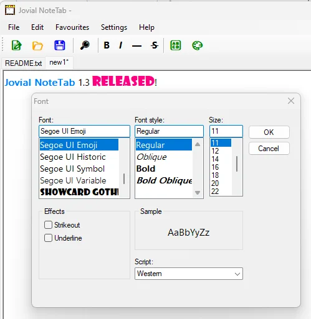Switch to the new1* tab
Image resolution: width=311 pixels, height=319 pixels.
click(x=59, y=62)
